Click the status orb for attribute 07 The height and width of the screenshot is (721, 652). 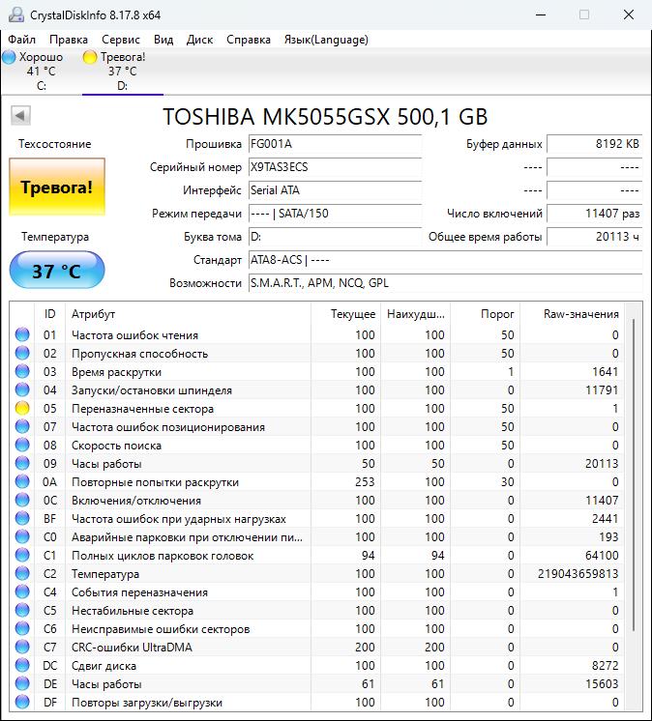[x=22, y=427]
